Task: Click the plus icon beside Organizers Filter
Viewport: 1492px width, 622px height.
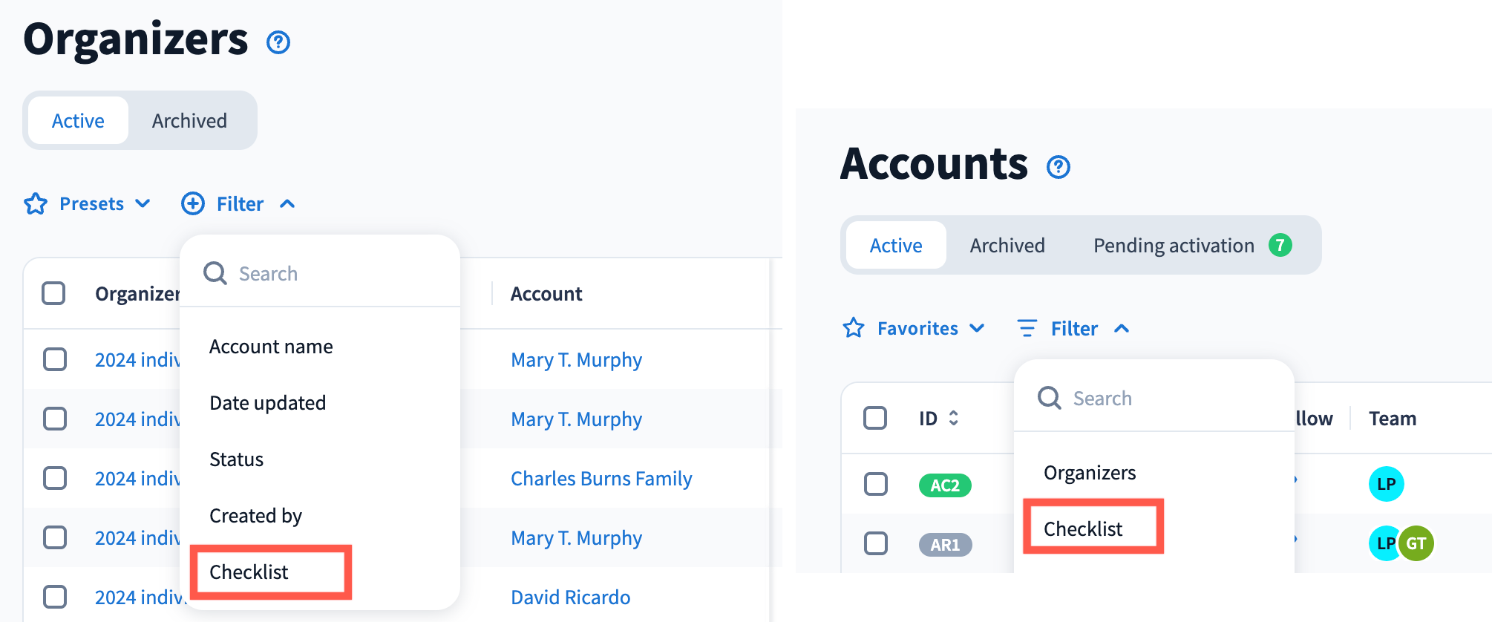Action: point(193,203)
